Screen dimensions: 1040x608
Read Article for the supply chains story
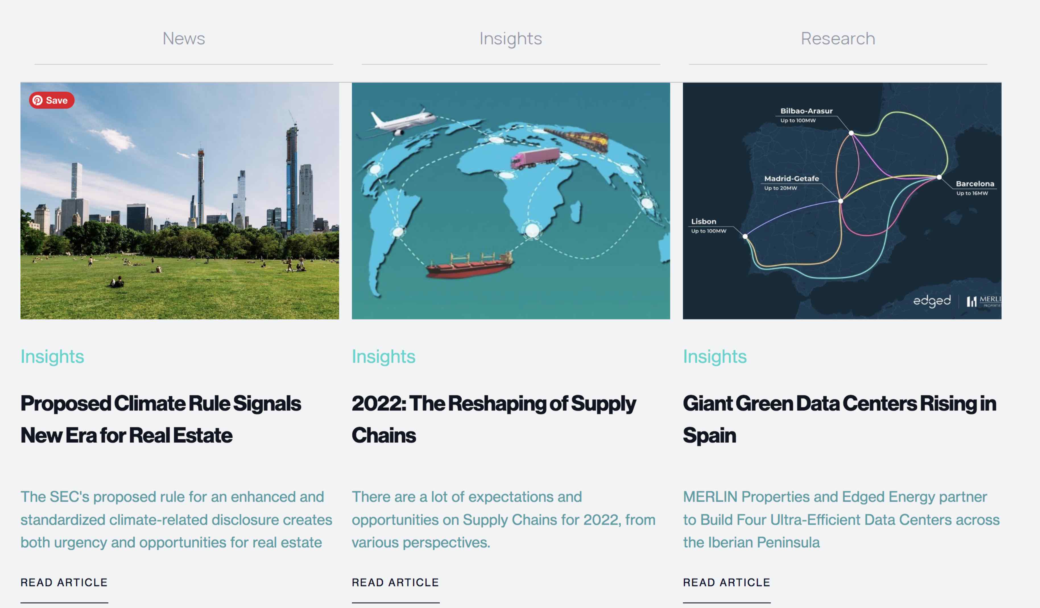point(395,582)
